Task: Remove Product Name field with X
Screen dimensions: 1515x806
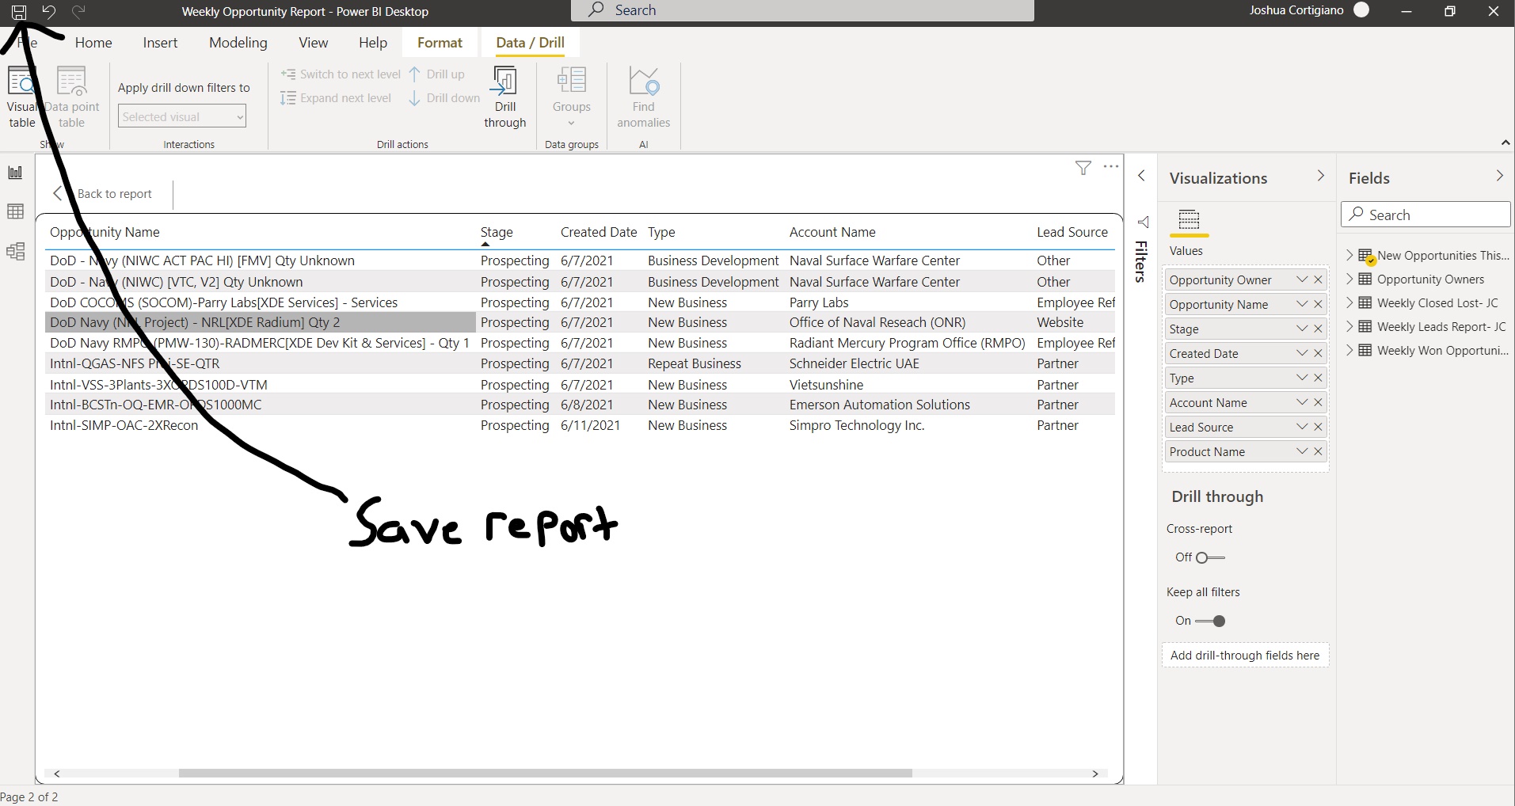Action: [x=1318, y=451]
